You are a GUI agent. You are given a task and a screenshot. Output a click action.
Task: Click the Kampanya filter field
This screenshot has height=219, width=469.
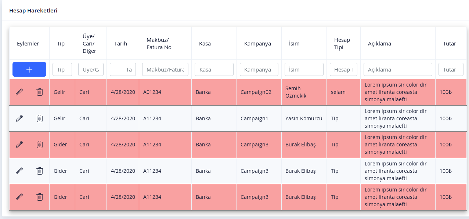tap(259, 69)
